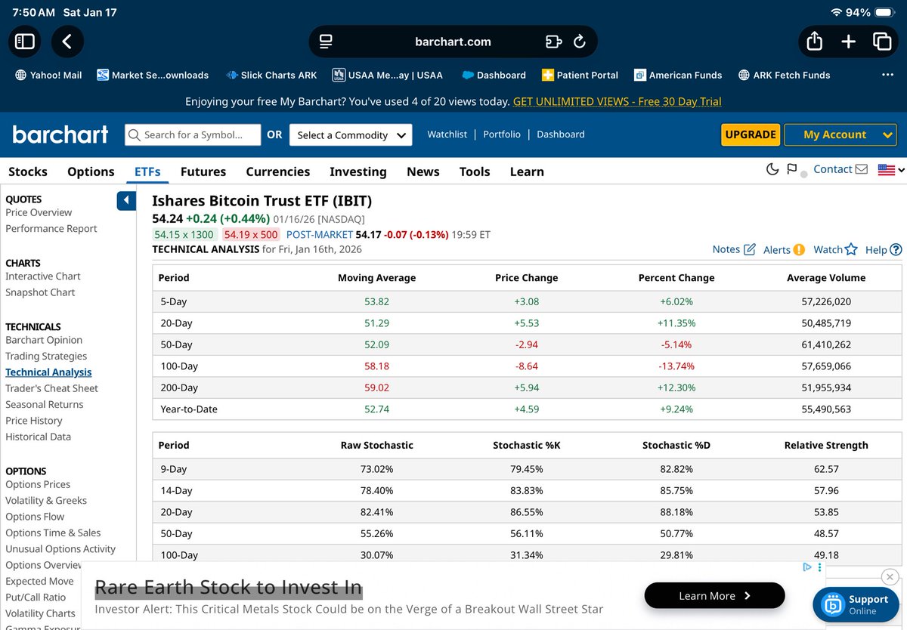Open the Select a Commodity dropdown
This screenshot has height=630, width=907.
(x=351, y=134)
